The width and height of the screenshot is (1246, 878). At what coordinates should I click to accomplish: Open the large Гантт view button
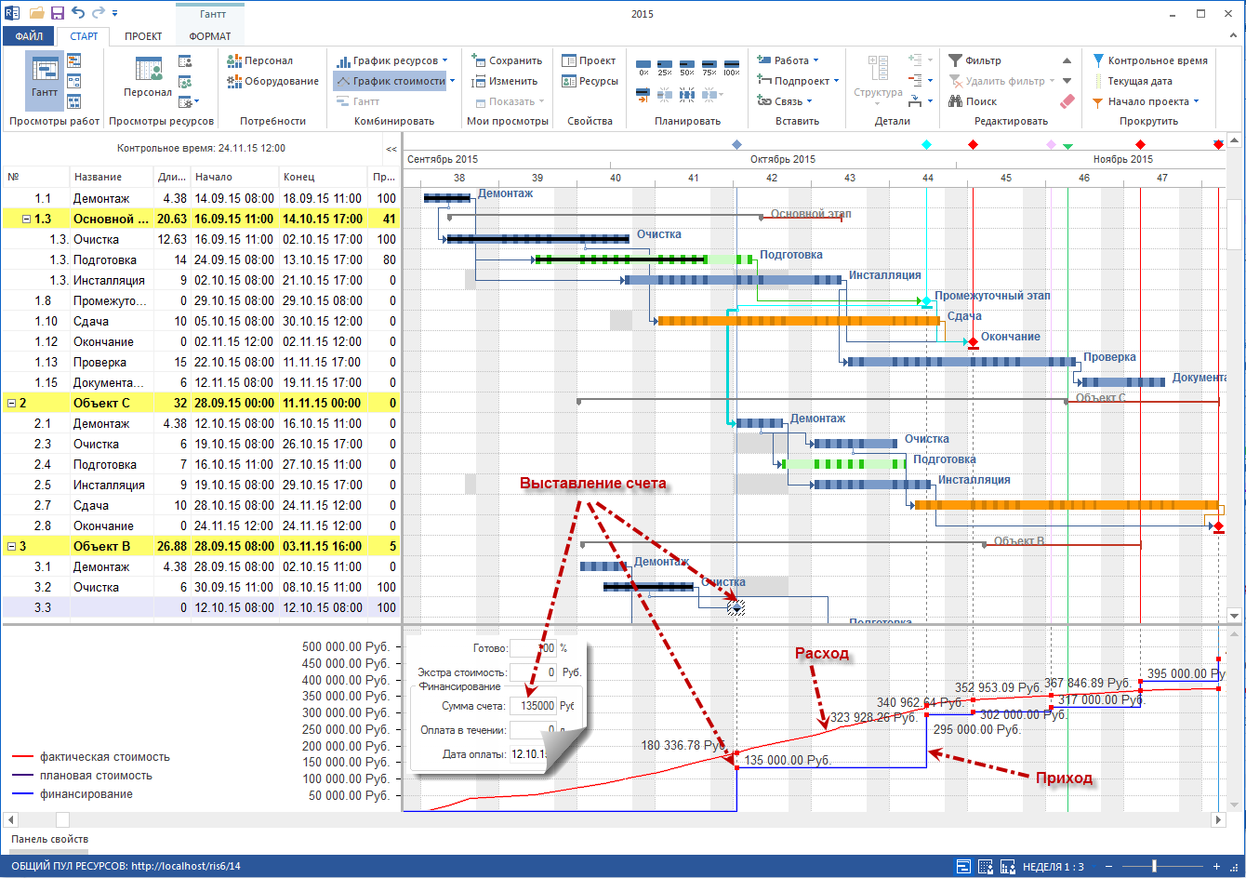pos(44,81)
